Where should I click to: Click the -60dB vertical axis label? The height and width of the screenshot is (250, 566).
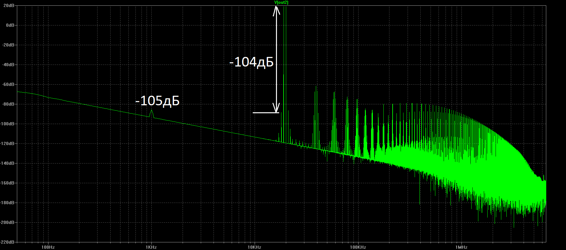(x=8, y=84)
